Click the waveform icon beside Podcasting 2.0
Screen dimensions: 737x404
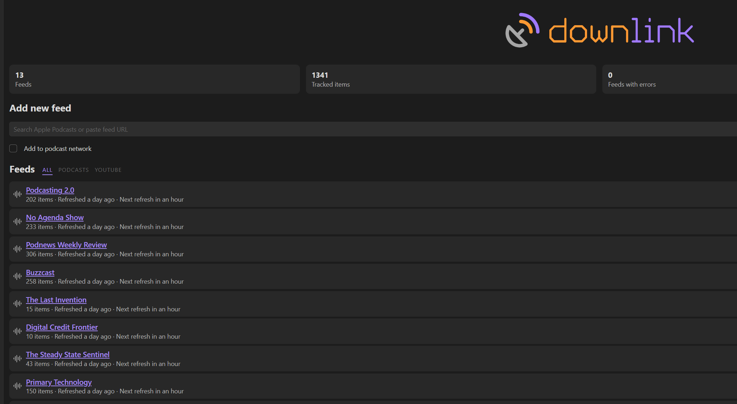tap(17, 194)
